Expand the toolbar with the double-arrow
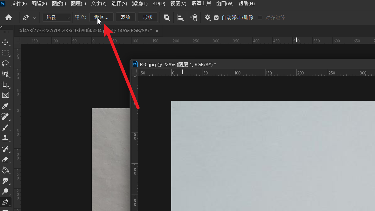375x211 pixels. pos(1,27)
